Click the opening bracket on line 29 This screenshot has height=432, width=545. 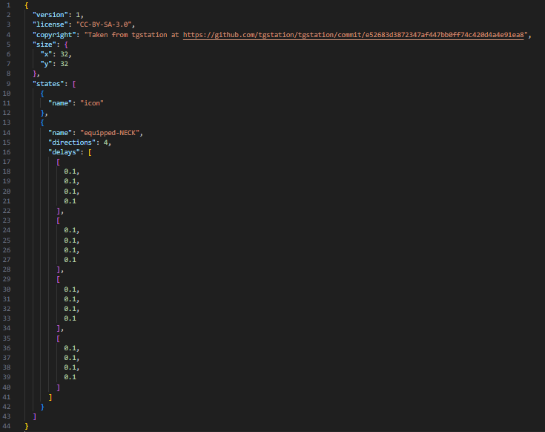click(x=59, y=279)
